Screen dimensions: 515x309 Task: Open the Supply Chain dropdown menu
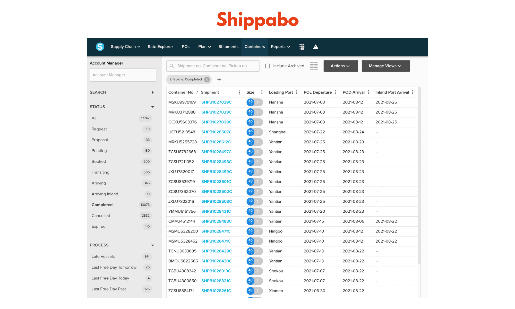125,47
